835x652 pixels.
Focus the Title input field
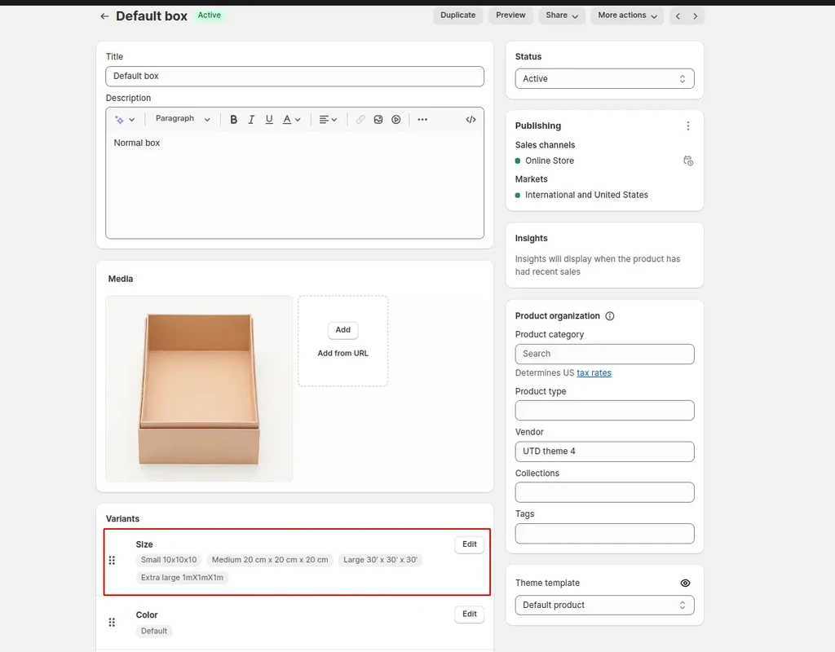pos(294,76)
